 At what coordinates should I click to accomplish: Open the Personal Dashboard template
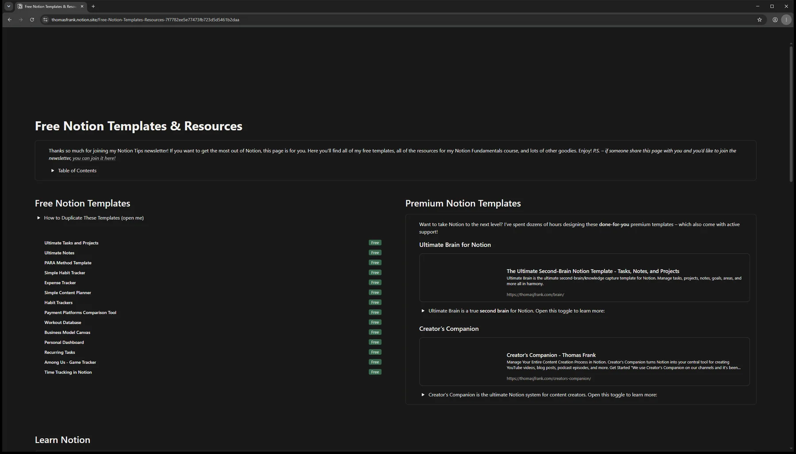pyautogui.click(x=64, y=342)
